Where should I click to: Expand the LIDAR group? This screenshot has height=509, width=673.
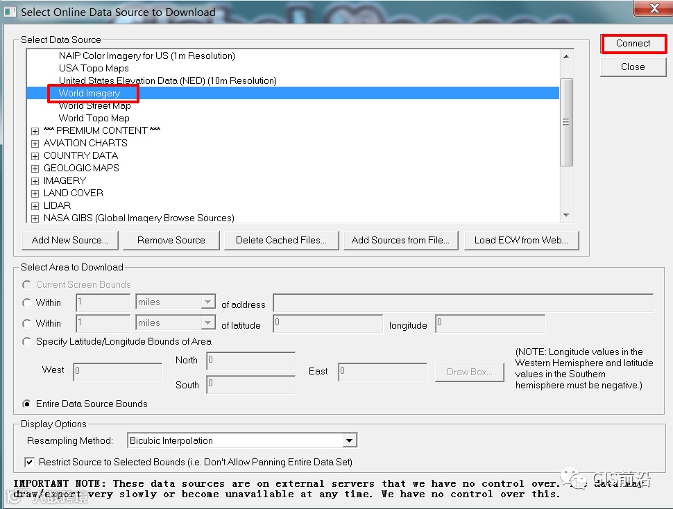tap(35, 206)
